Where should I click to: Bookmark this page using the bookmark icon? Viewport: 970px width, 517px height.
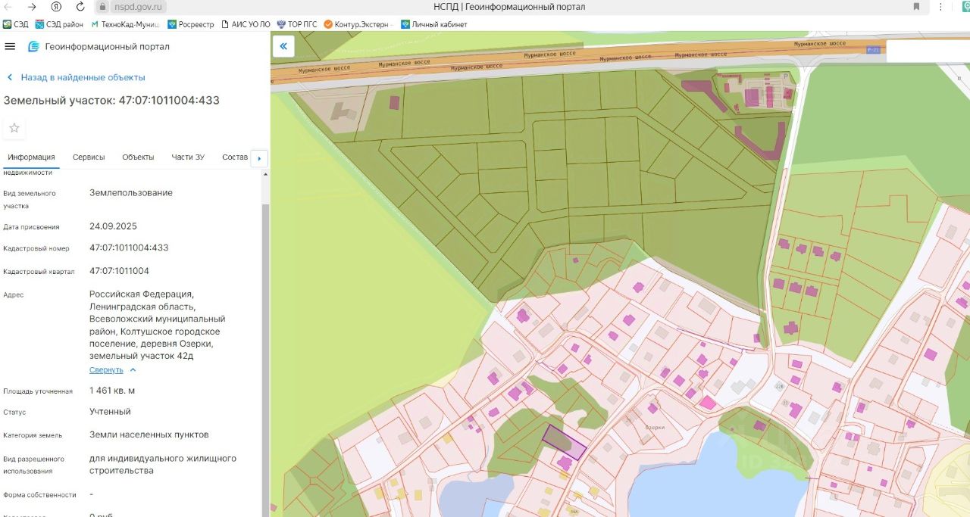click(917, 7)
